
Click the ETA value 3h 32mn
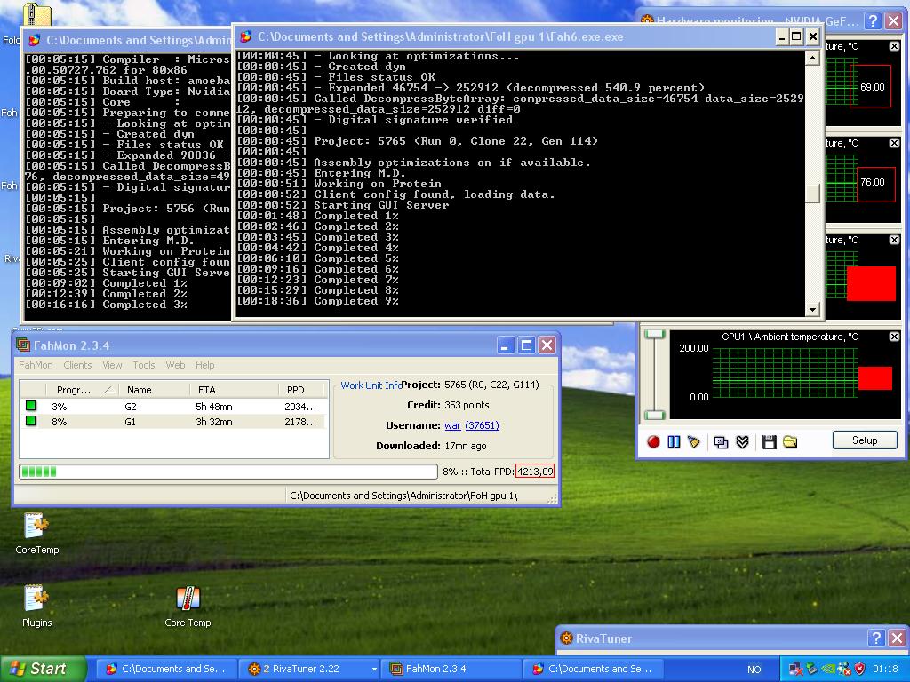click(x=213, y=422)
